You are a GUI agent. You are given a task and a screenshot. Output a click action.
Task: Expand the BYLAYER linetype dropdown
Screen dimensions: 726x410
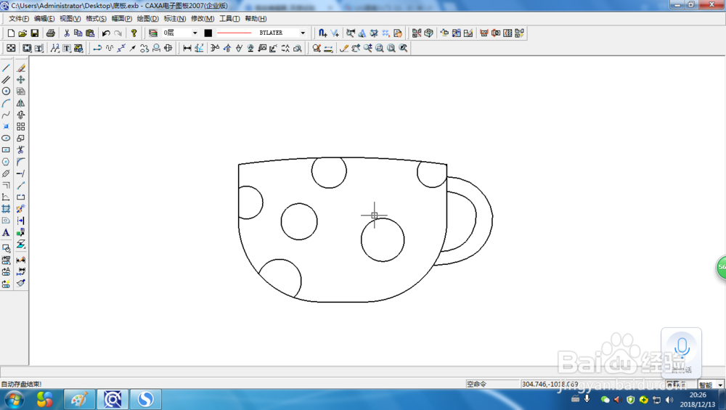click(x=303, y=33)
